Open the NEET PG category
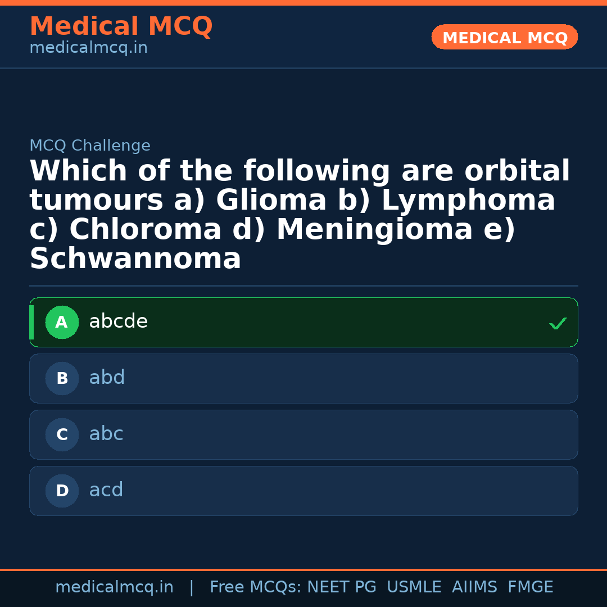The image size is (607, 607). [342, 586]
